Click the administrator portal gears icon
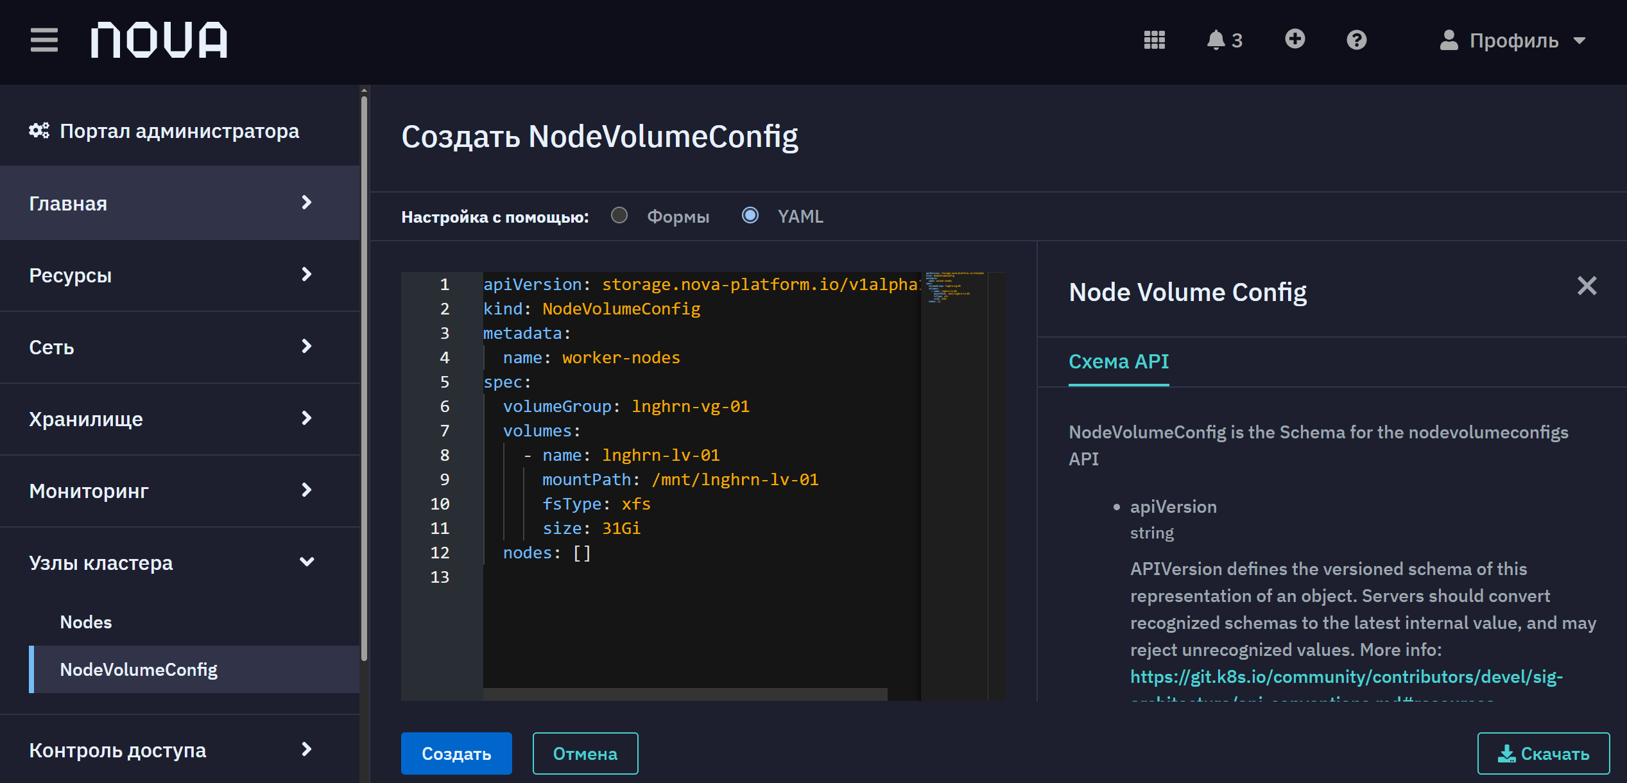 point(39,130)
